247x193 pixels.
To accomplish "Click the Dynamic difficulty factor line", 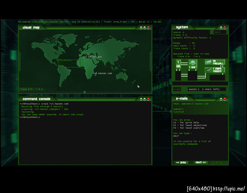I will tap(192, 38).
